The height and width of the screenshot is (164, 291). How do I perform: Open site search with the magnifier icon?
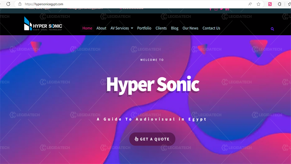click(272, 29)
